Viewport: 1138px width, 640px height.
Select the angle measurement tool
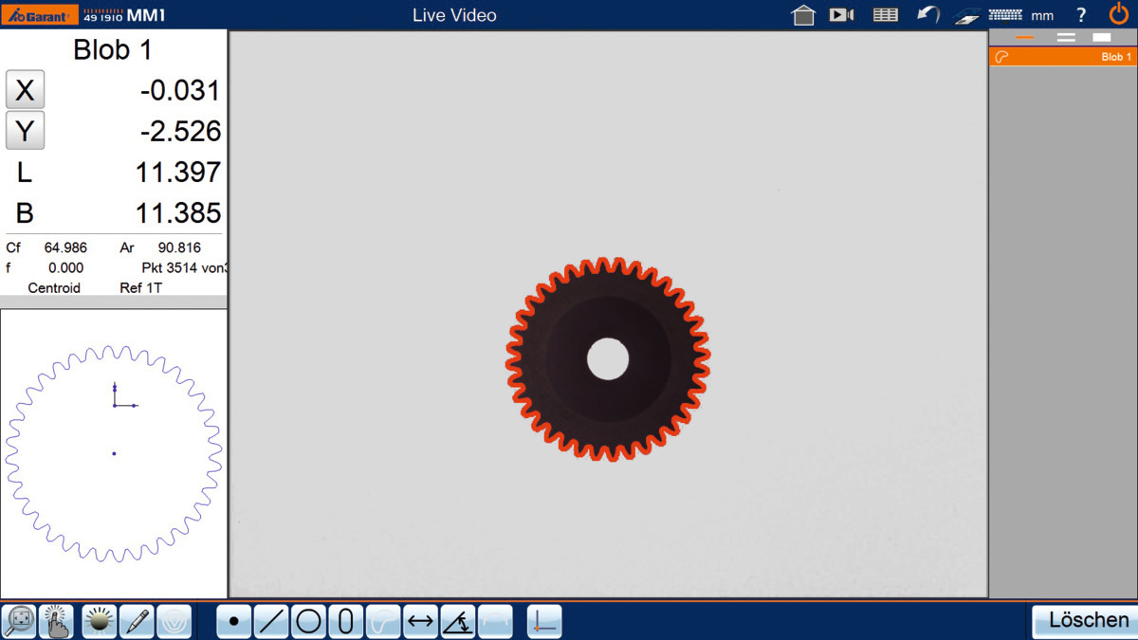coord(458,622)
